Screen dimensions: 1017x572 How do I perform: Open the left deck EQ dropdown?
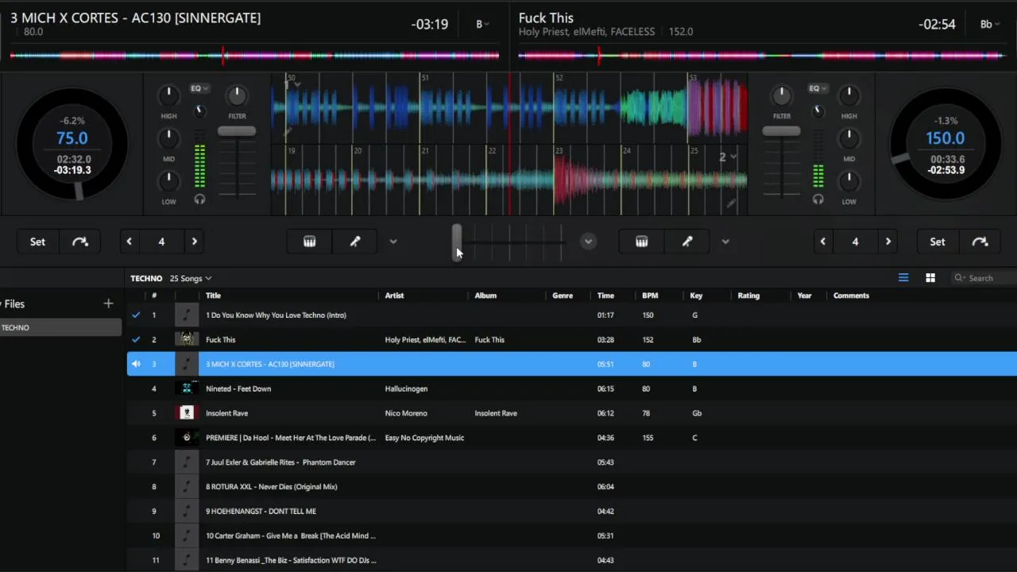(199, 88)
